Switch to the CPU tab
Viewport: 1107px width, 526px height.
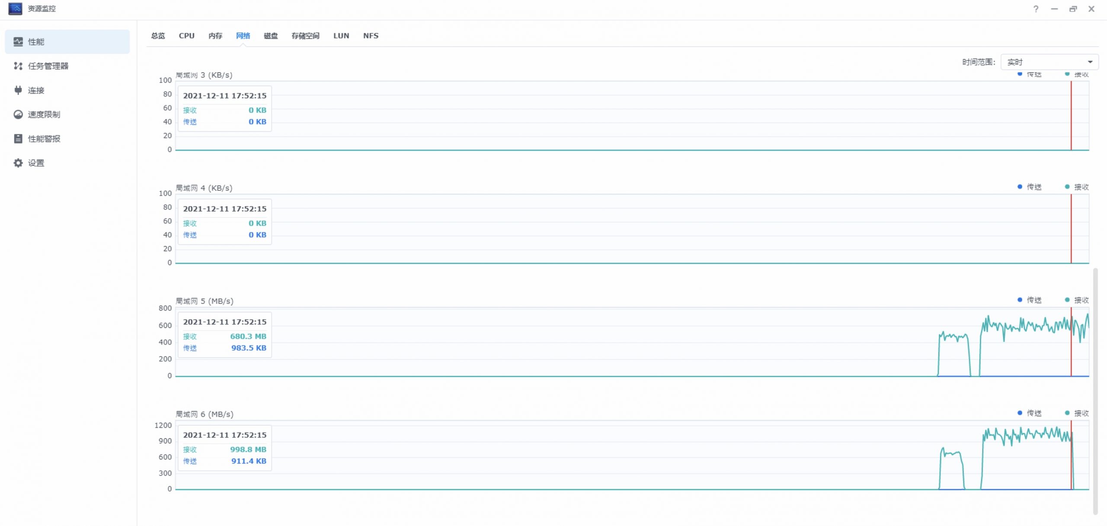(x=186, y=35)
